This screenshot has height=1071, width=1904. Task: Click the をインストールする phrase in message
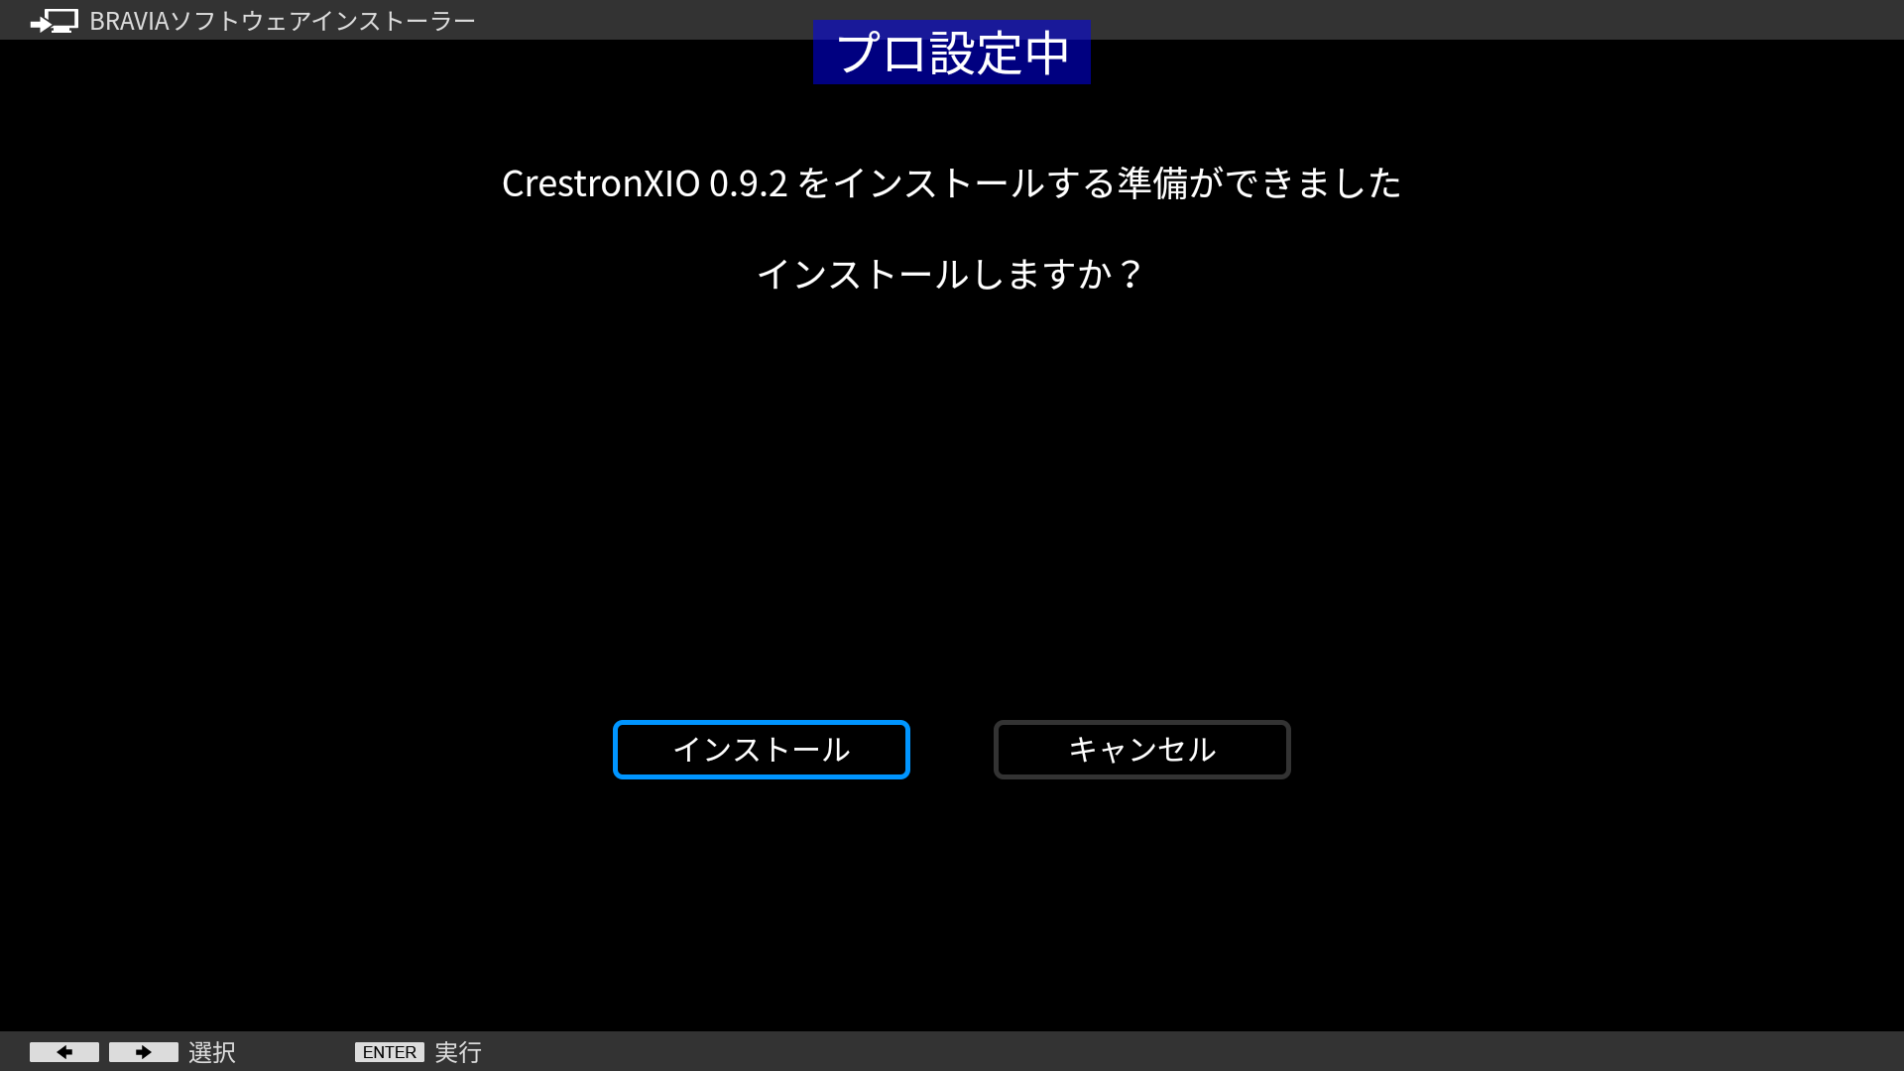pos(956,183)
